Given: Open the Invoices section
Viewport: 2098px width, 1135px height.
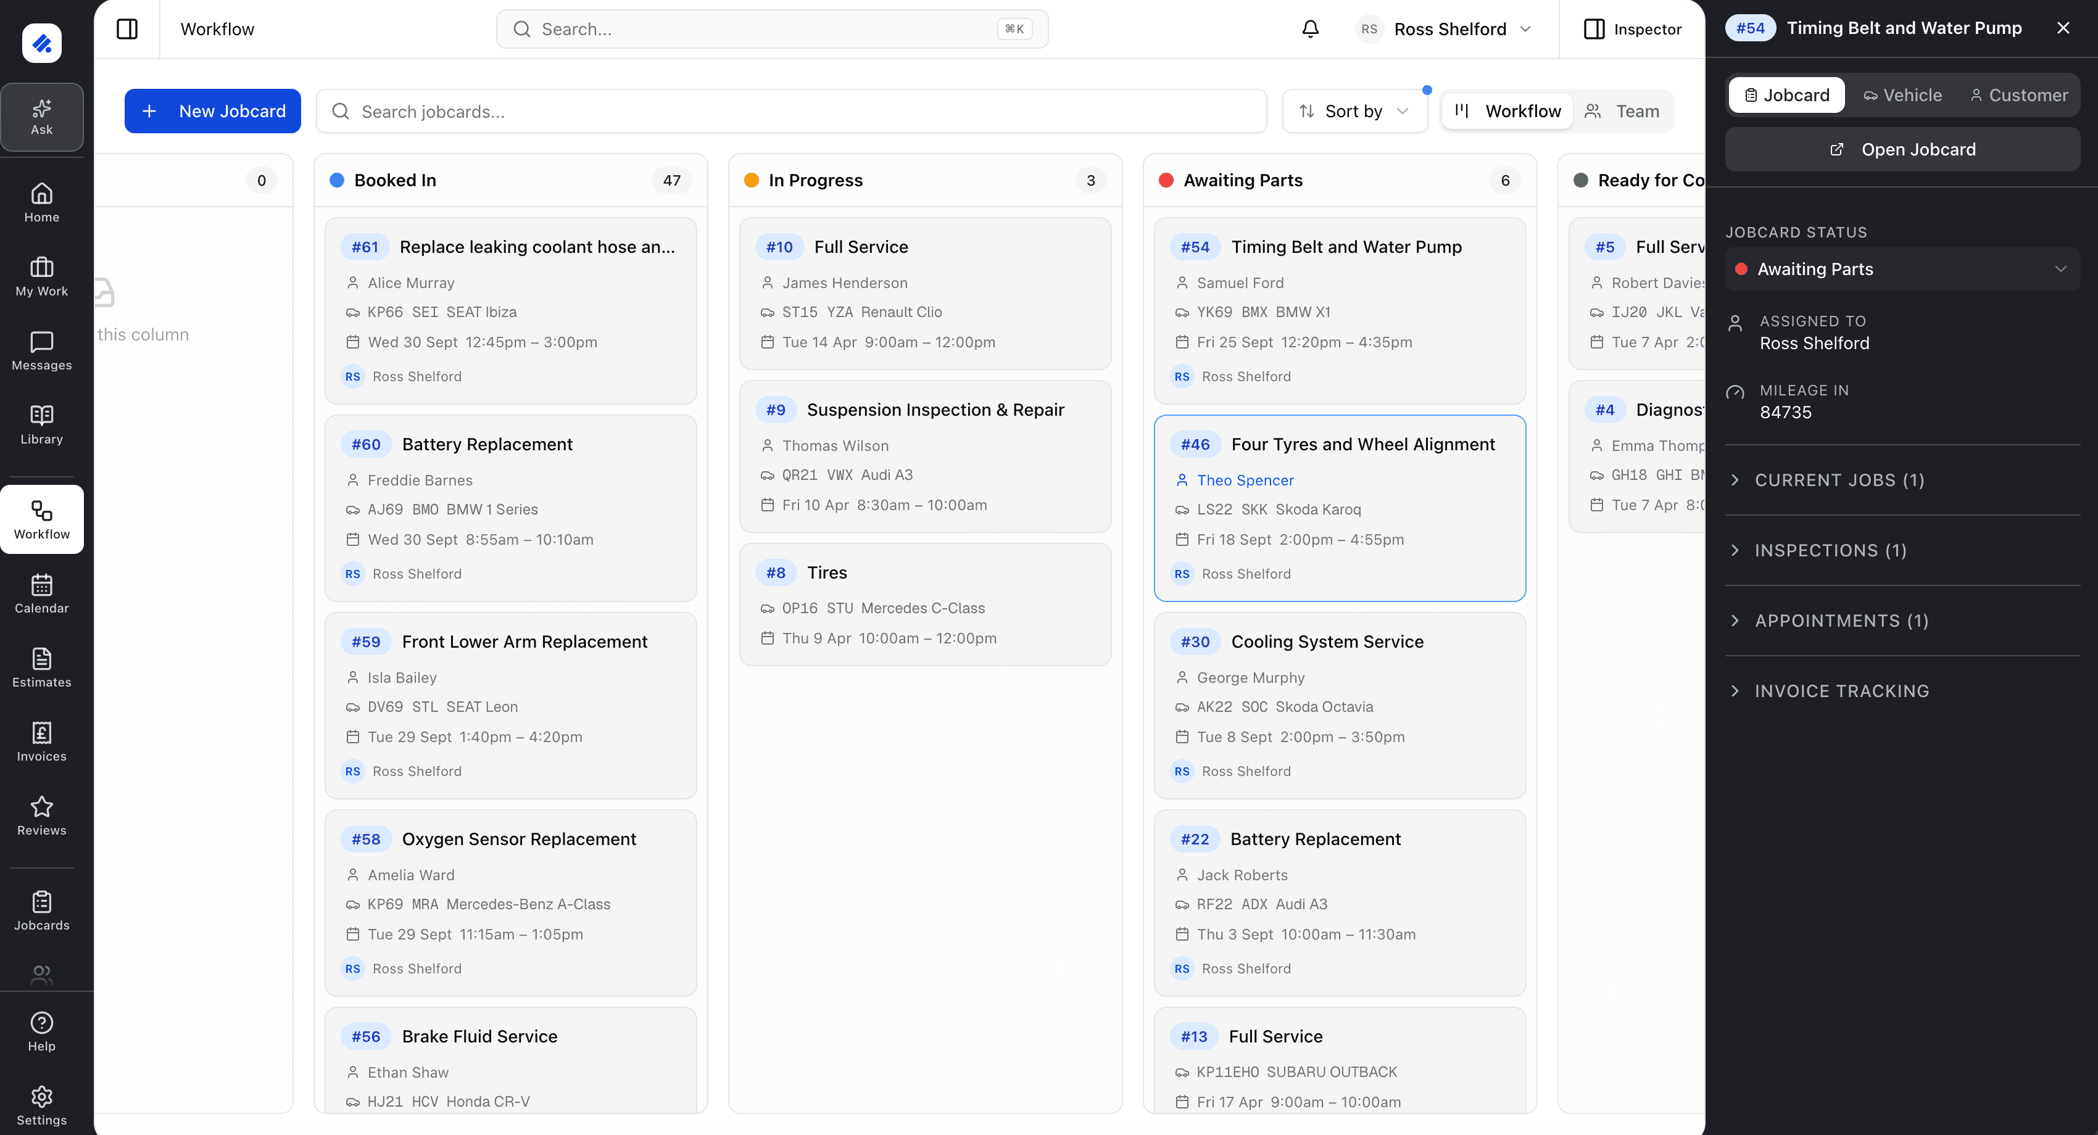Looking at the screenshot, I should 41,743.
